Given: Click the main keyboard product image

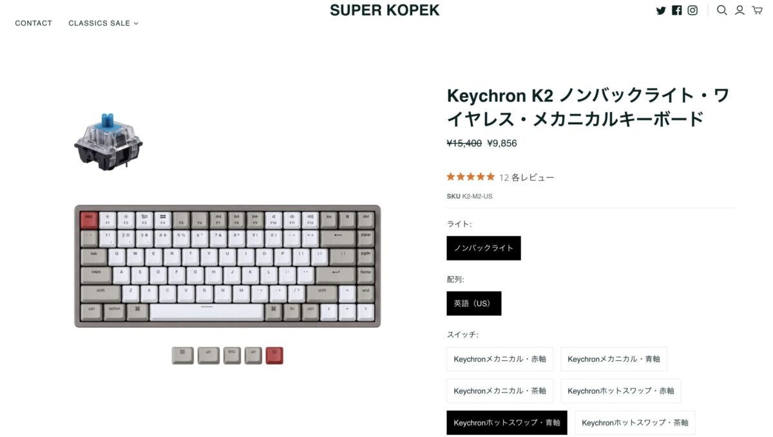Looking at the screenshot, I should (227, 266).
